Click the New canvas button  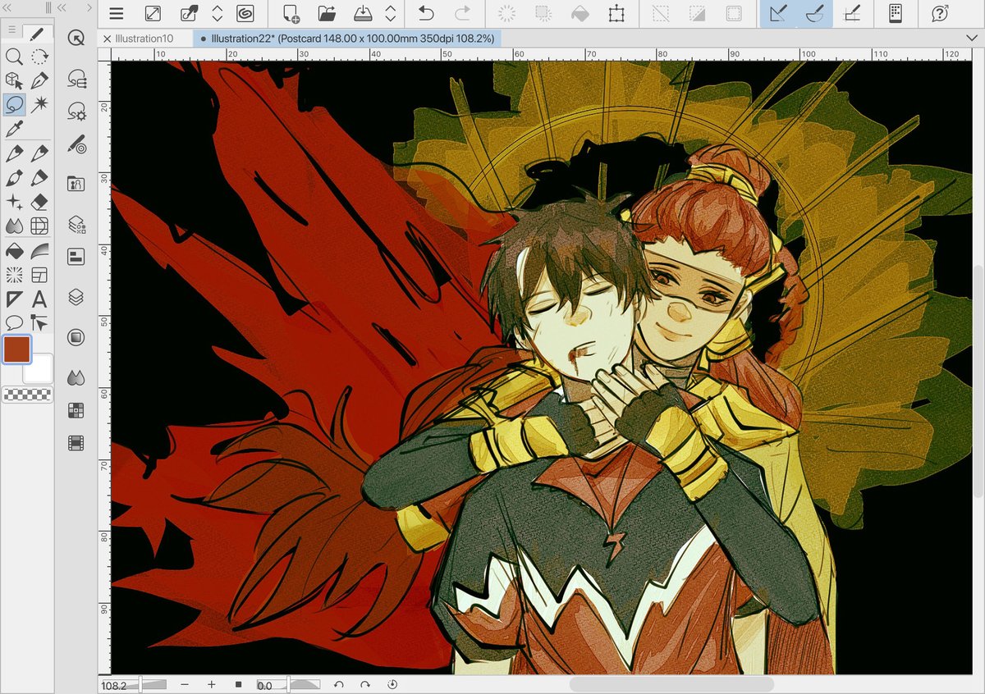pyautogui.click(x=291, y=13)
